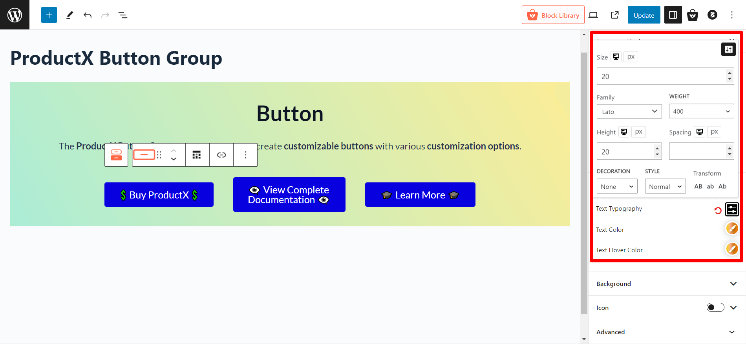746x344 pixels.
Task: Open the Weight dropdown showing 400
Action: [x=701, y=111]
